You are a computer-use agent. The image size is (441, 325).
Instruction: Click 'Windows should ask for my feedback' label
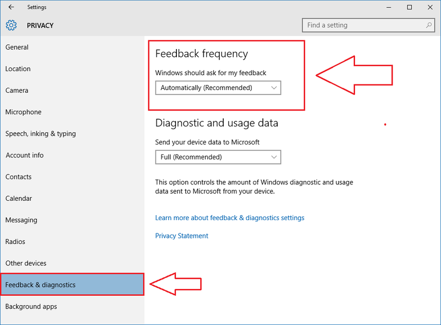(x=211, y=73)
